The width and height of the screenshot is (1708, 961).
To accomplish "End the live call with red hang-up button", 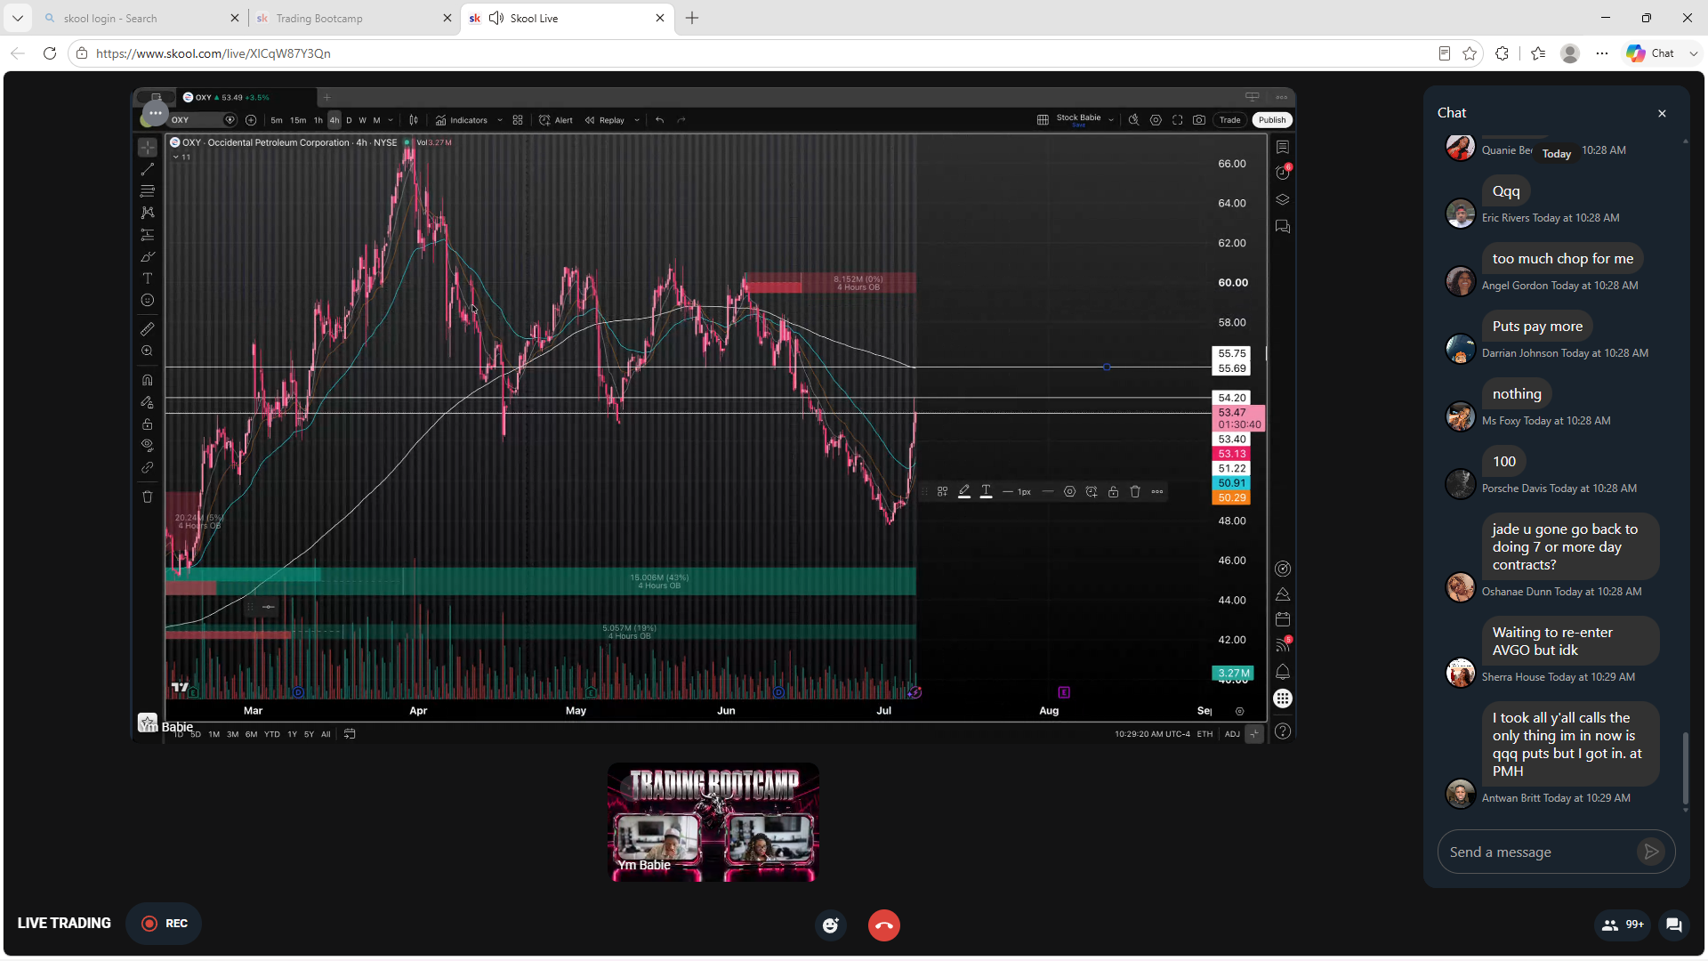I will coord(884,925).
